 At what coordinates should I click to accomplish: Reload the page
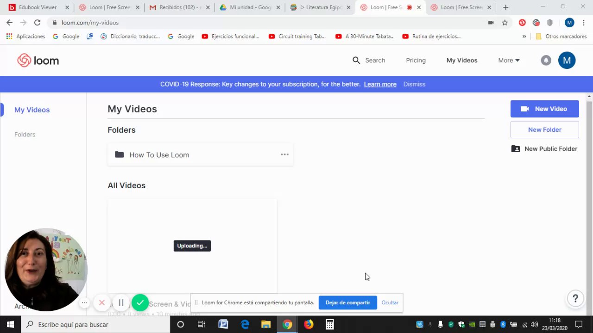tap(37, 22)
